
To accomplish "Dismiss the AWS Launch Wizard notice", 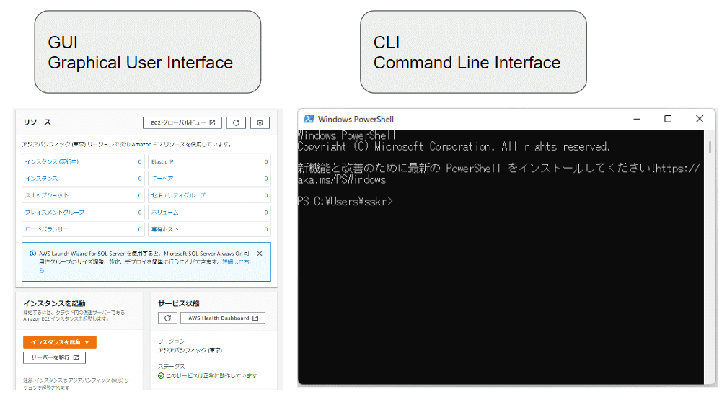I will pos(260,254).
